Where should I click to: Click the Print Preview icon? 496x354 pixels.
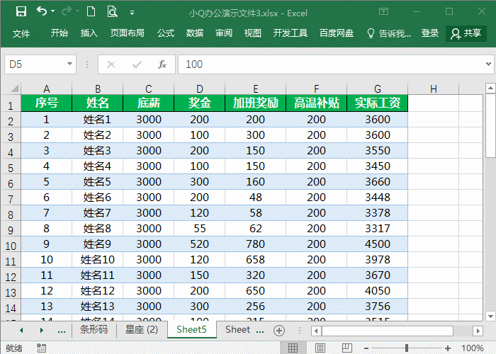pyautogui.click(x=112, y=12)
